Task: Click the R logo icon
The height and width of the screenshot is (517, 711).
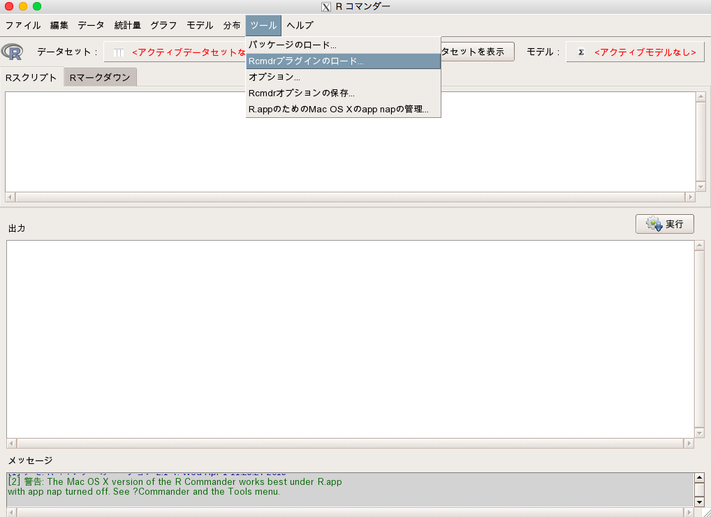Action: click(13, 52)
